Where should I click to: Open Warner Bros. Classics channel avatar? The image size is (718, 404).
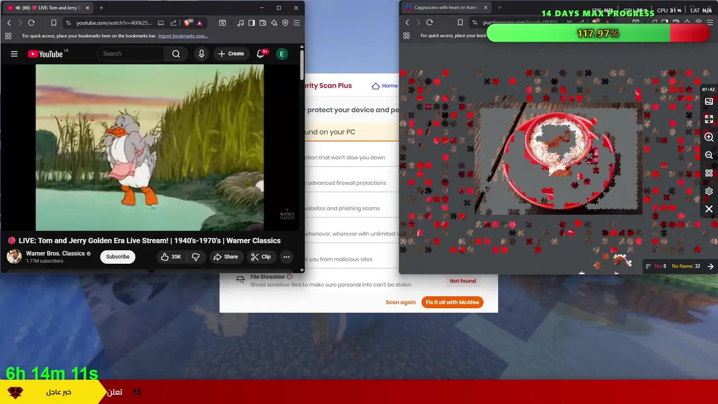14,257
